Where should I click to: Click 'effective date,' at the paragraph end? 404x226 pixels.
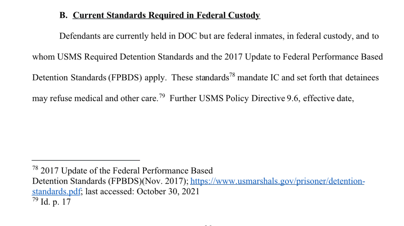click(329, 98)
